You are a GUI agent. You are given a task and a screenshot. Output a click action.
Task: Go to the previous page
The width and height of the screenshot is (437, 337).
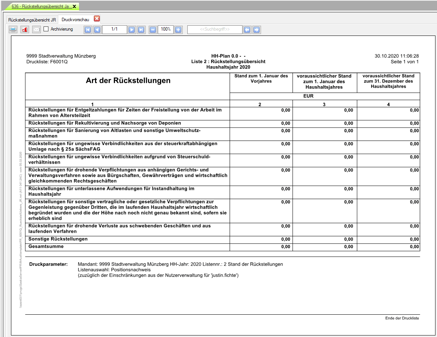click(97, 29)
